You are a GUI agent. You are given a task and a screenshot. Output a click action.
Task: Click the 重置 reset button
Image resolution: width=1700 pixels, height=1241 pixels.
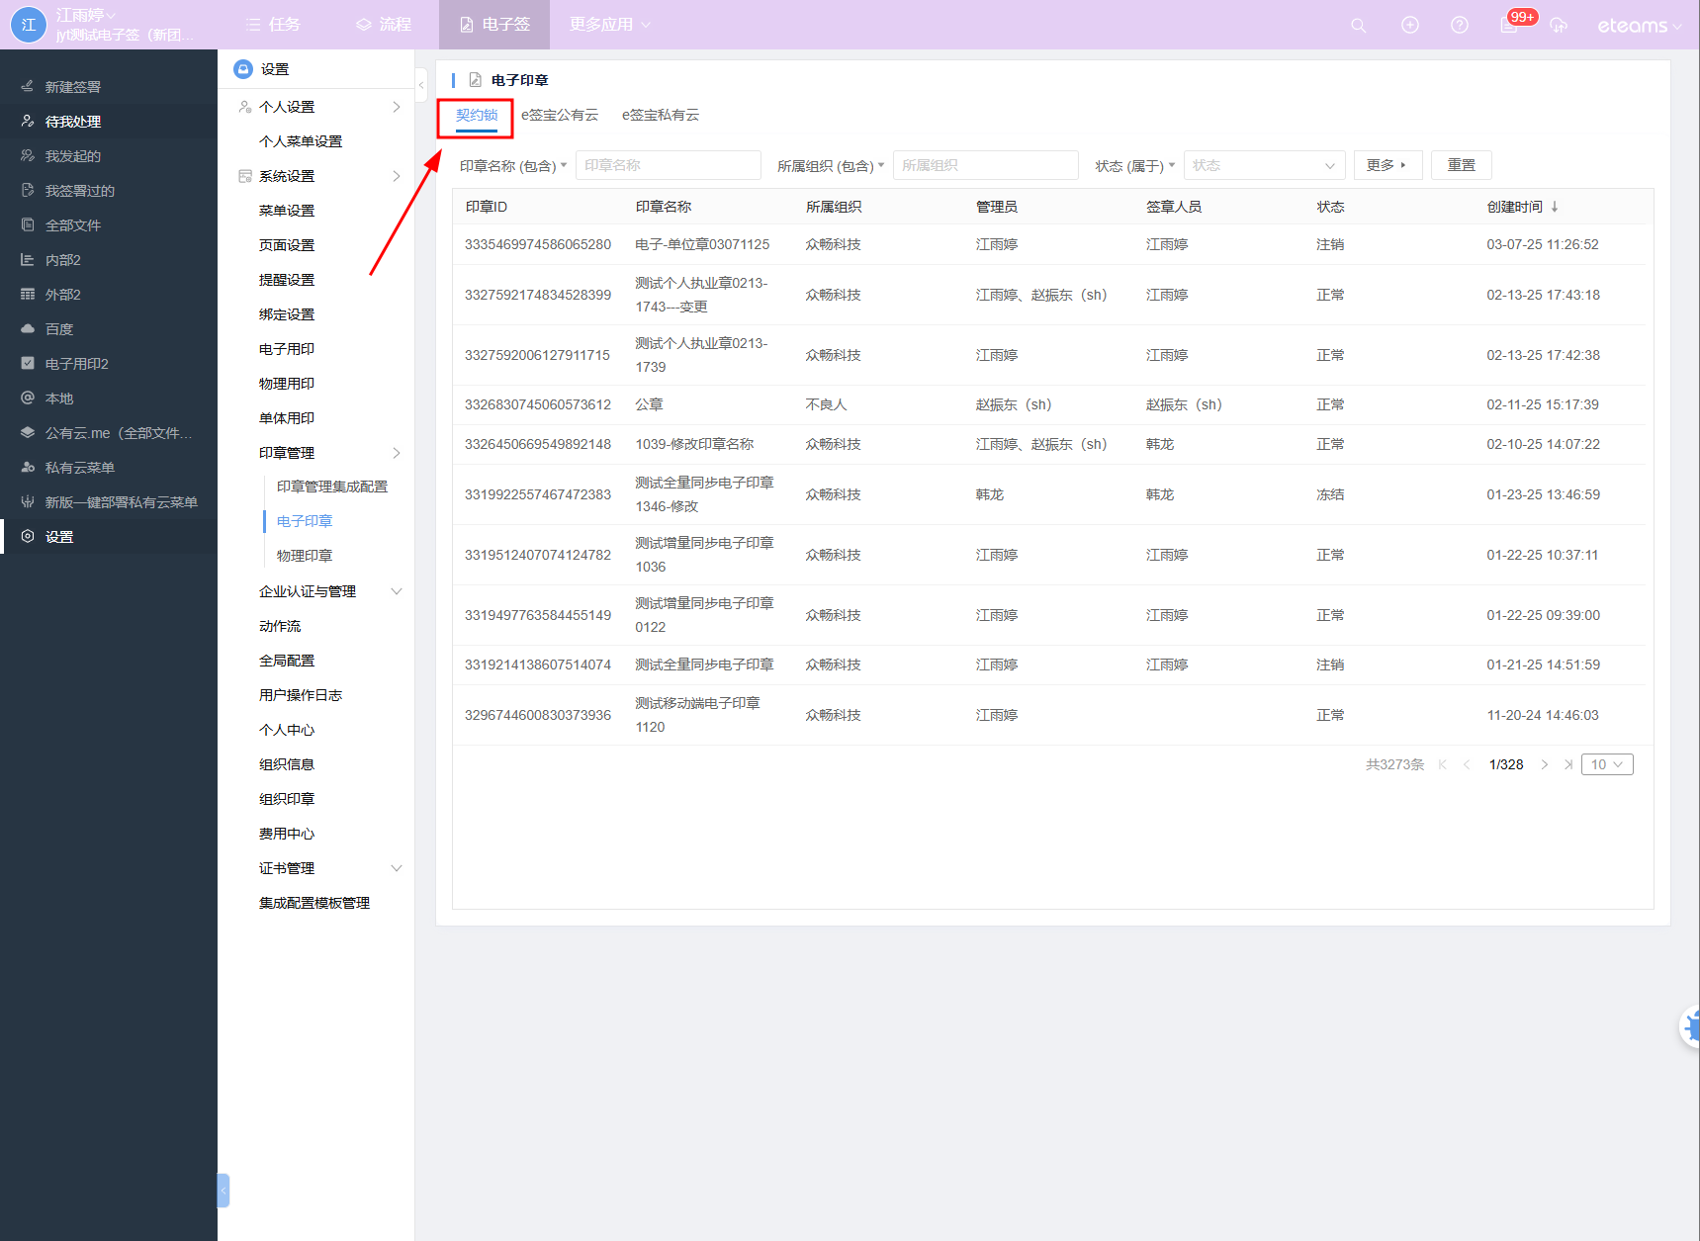(1461, 165)
